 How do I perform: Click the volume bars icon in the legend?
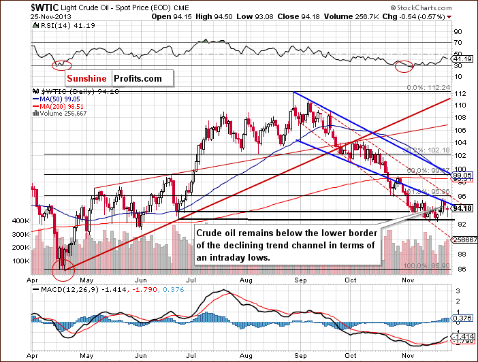point(35,114)
